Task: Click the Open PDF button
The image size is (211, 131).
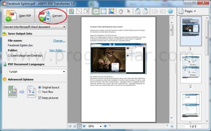Action: click(x=19, y=16)
